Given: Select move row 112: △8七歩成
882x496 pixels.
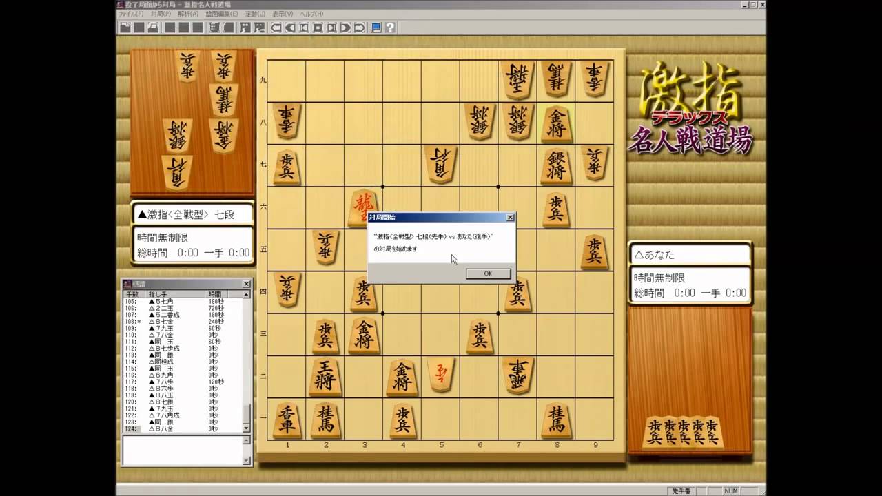Looking at the screenshot, I should tap(183, 349).
